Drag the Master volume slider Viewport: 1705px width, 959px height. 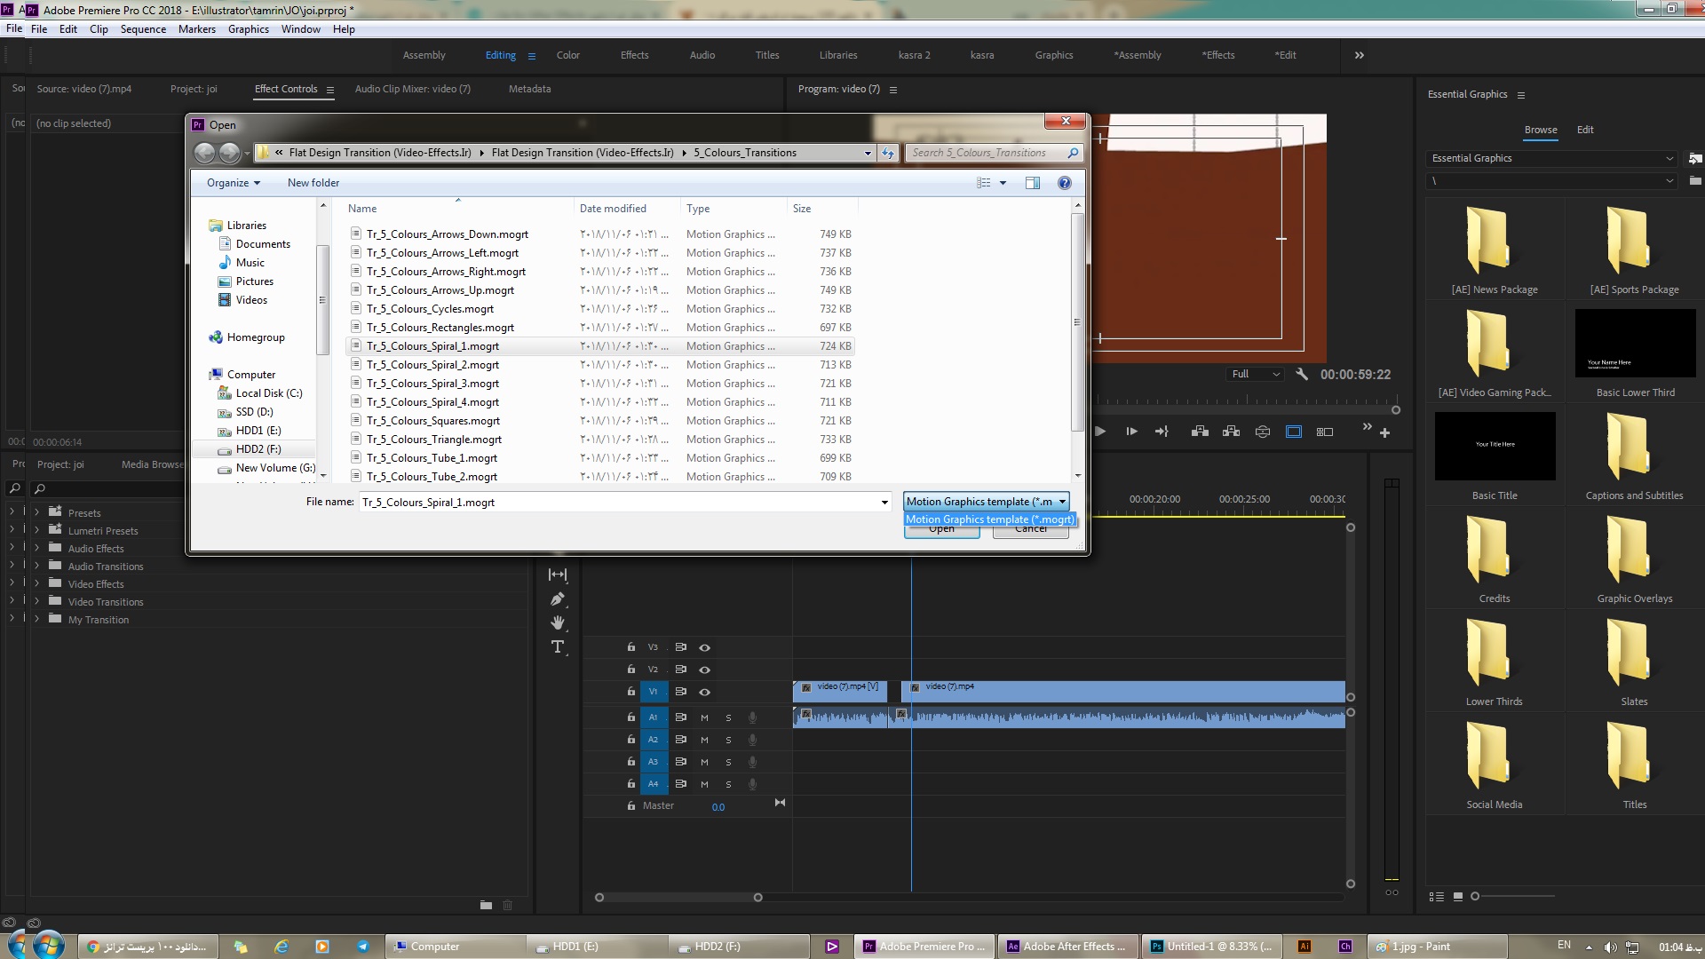click(719, 805)
